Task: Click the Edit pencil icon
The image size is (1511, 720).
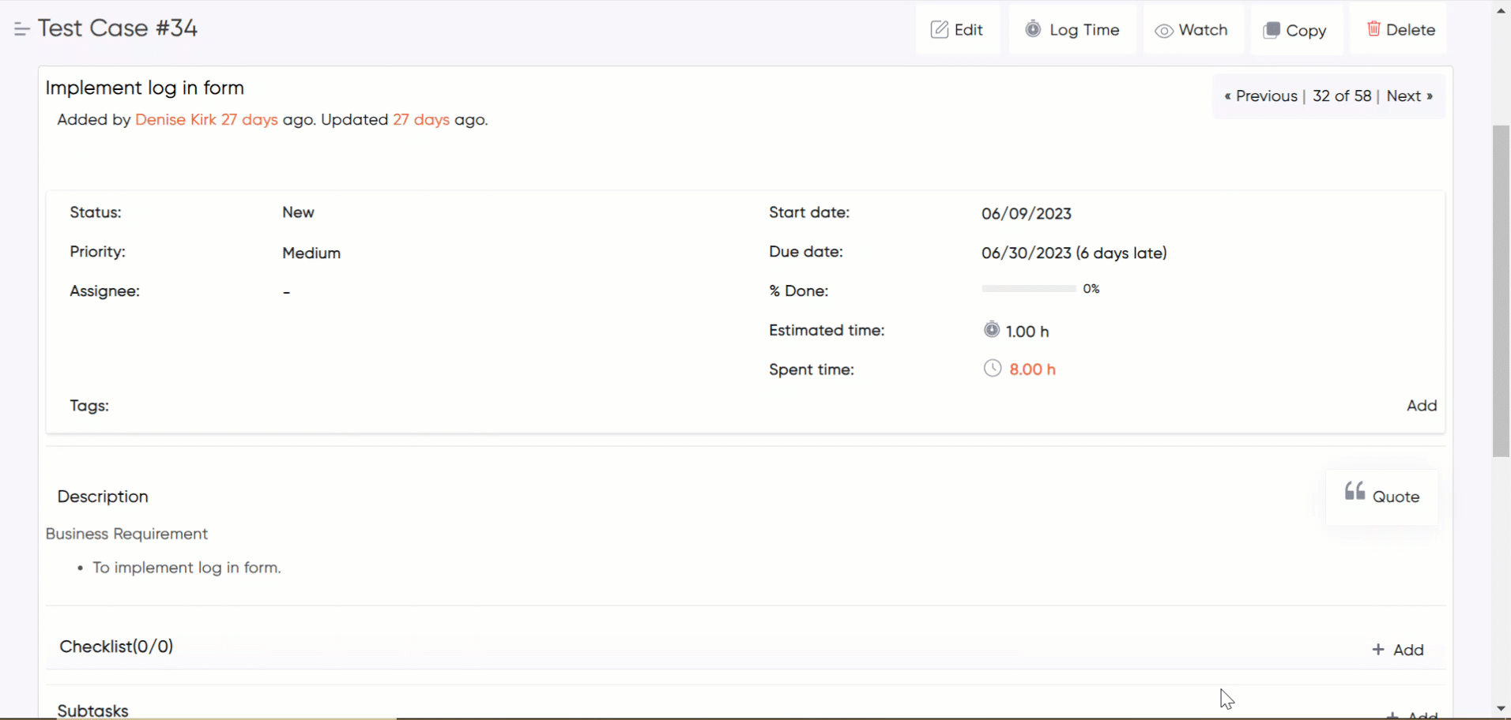Action: click(x=940, y=29)
